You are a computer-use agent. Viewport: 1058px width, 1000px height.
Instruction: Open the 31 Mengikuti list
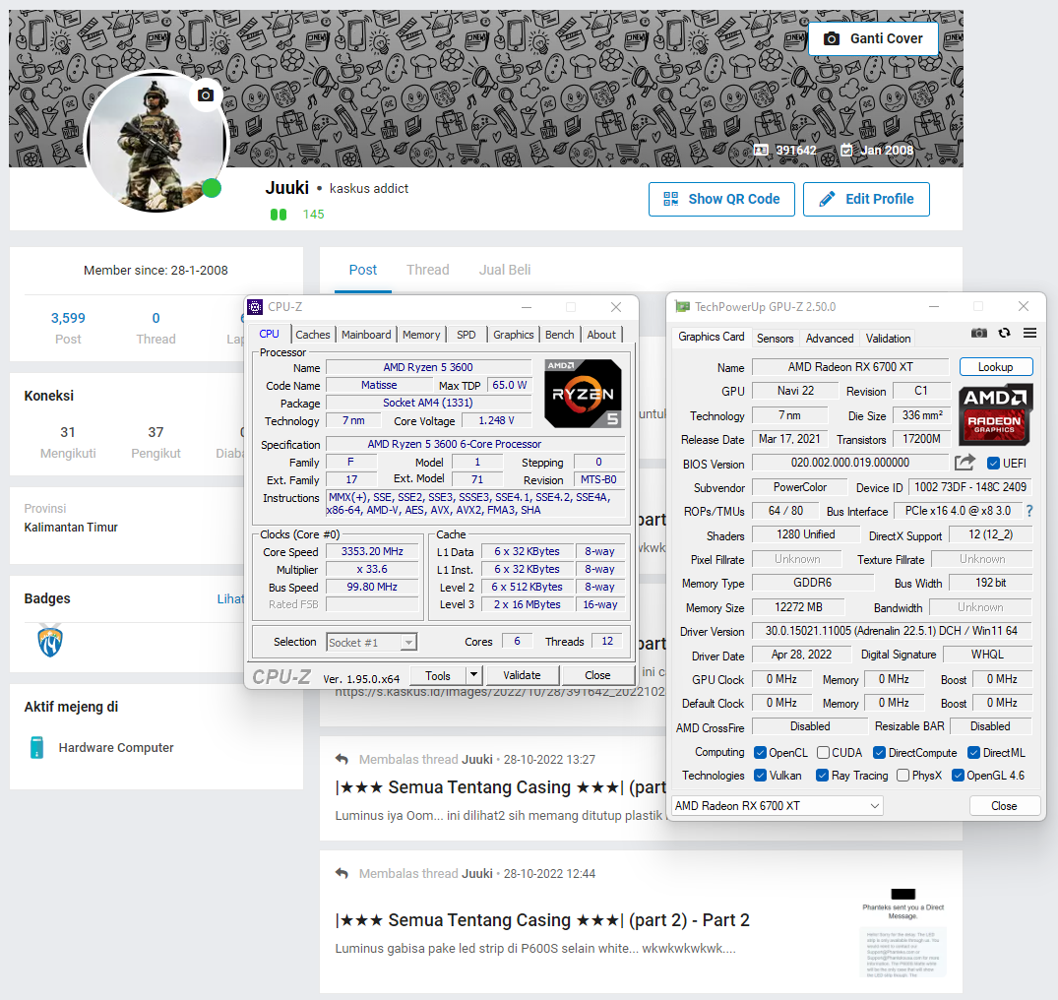tap(68, 442)
